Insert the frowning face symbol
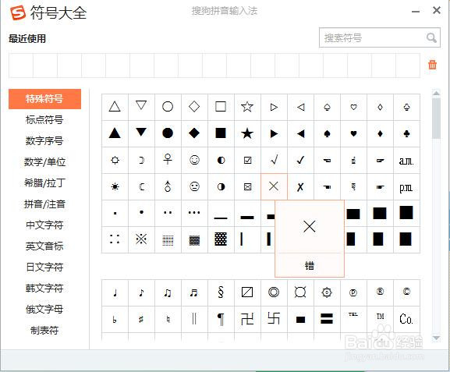 pos(194,186)
